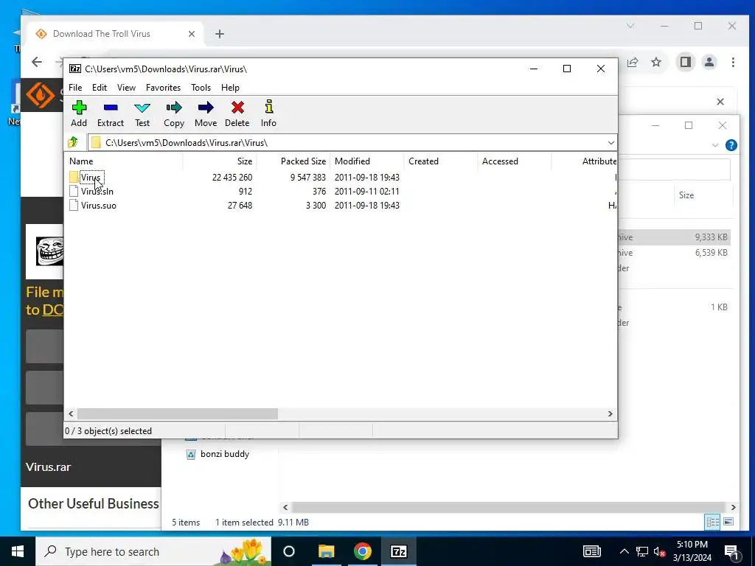Open the Favorites menu
The height and width of the screenshot is (566, 755).
tap(163, 88)
